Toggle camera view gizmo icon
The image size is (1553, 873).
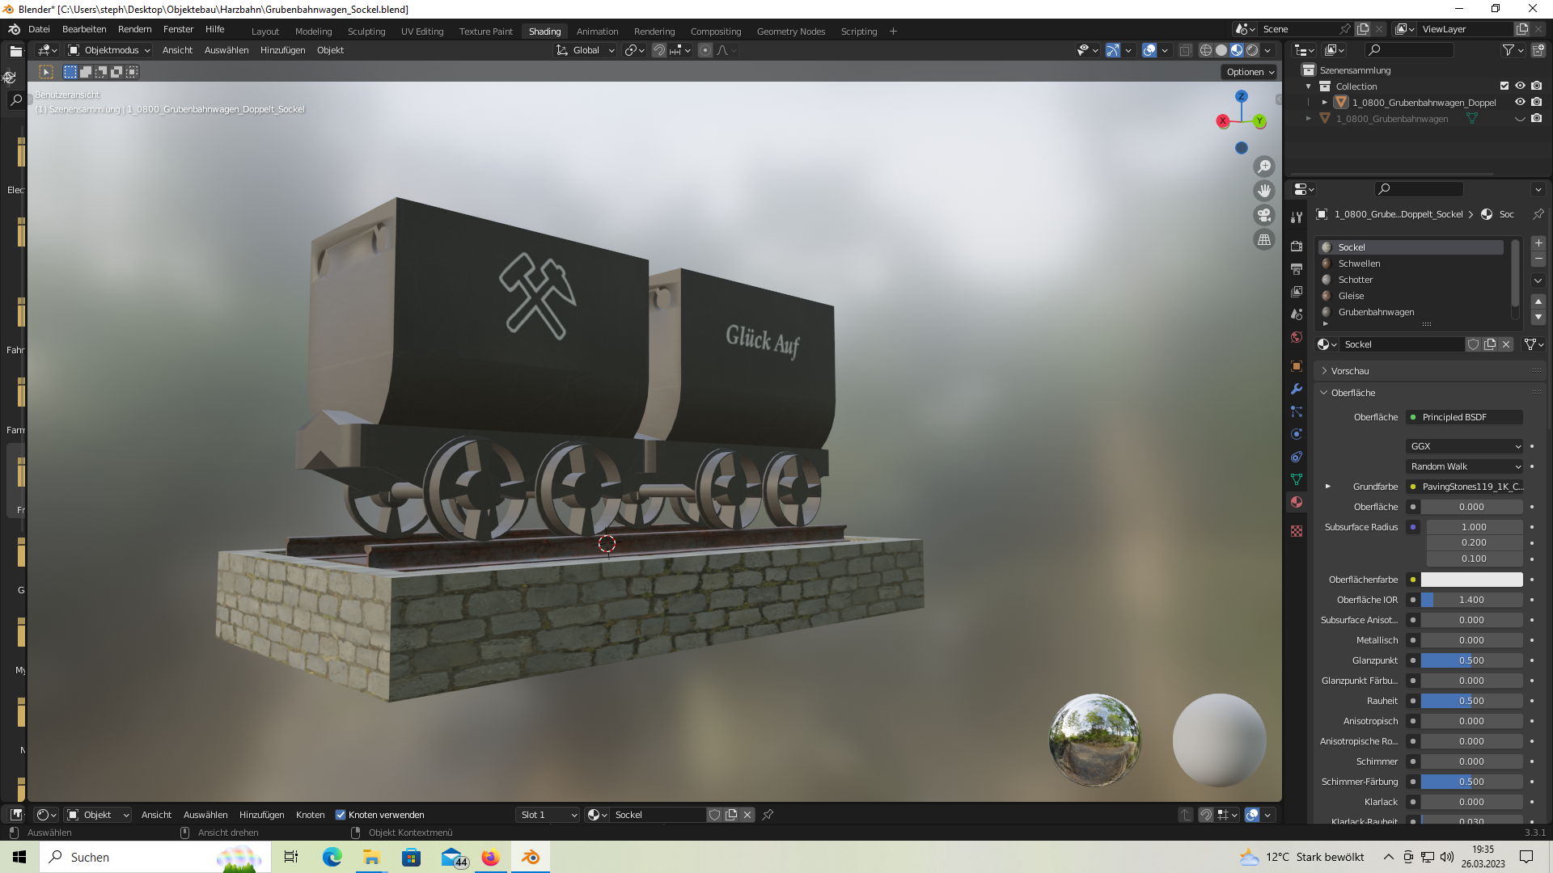pos(1263,215)
